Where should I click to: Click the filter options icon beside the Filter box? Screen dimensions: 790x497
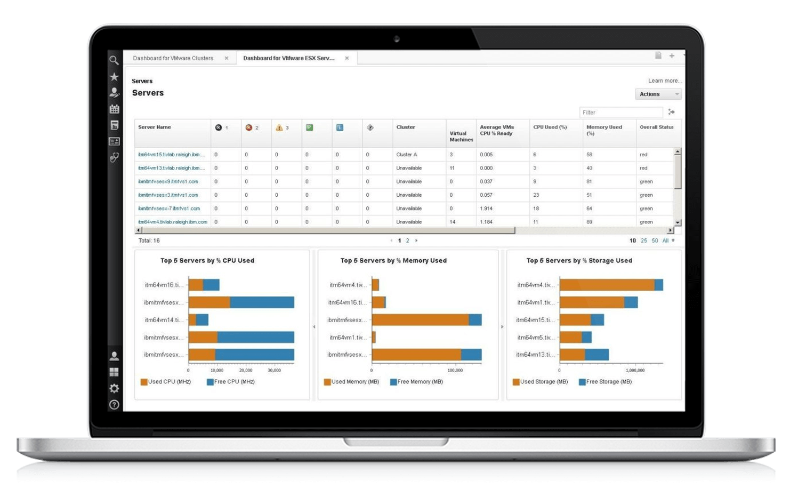(x=672, y=112)
